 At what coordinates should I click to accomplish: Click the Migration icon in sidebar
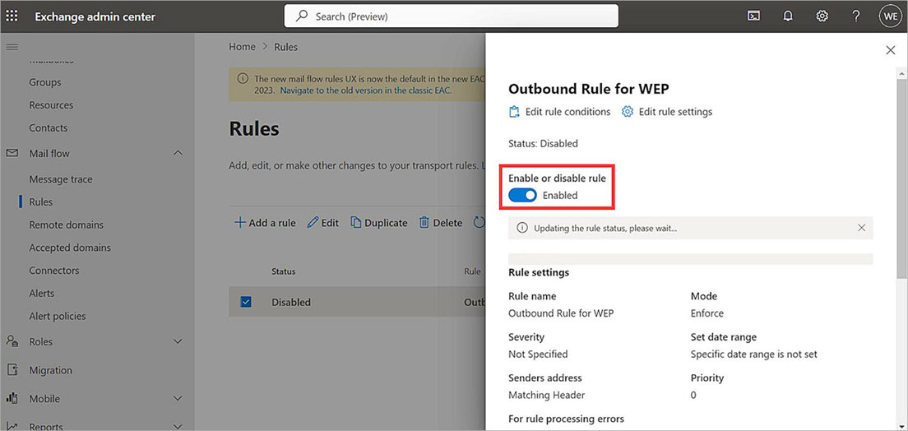pos(12,369)
